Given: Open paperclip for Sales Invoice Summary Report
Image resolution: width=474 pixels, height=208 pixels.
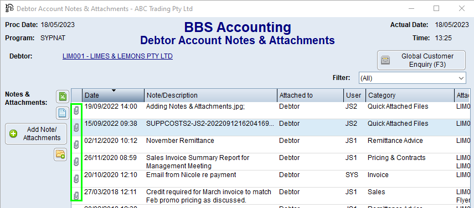Looking at the screenshot, I should [x=76, y=162].
